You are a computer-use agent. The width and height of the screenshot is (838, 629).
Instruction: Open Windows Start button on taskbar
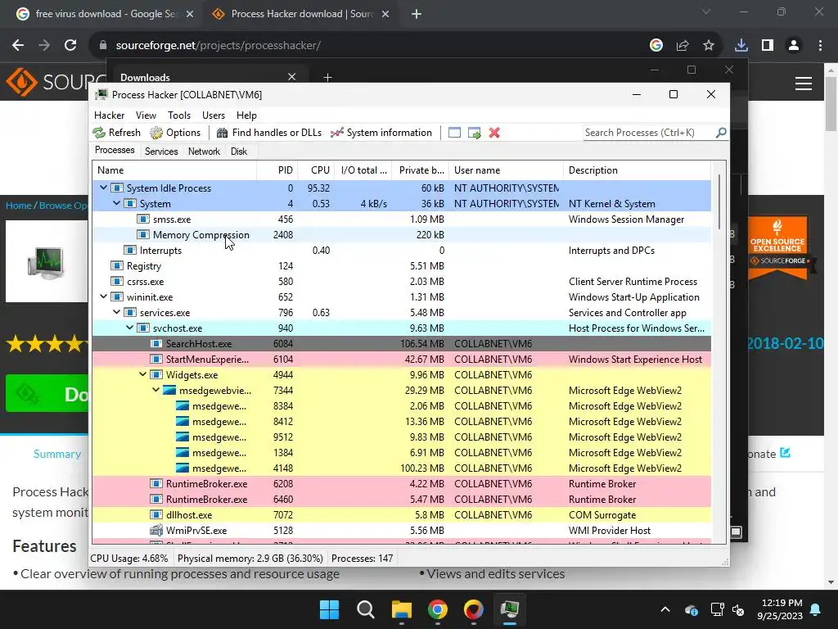329,609
